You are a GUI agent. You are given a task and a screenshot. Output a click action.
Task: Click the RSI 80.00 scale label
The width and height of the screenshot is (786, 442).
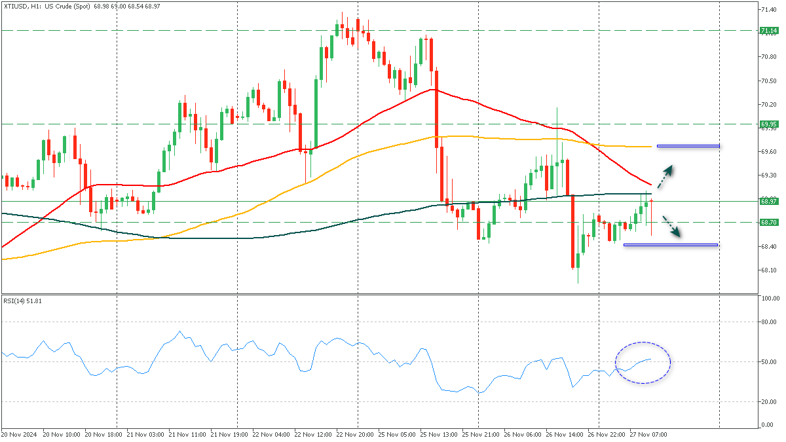[x=769, y=322]
